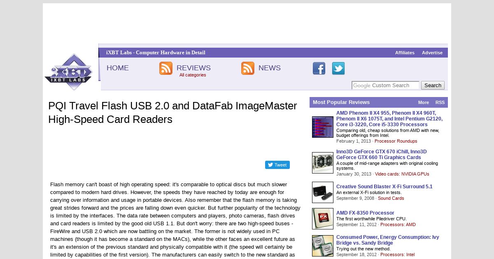The image size is (494, 259).
Task: Click the 'January 30, 2013' date
Action: (354, 174)
